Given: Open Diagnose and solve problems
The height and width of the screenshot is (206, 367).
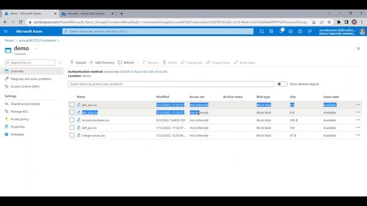Looking at the screenshot, I should coord(31,79).
